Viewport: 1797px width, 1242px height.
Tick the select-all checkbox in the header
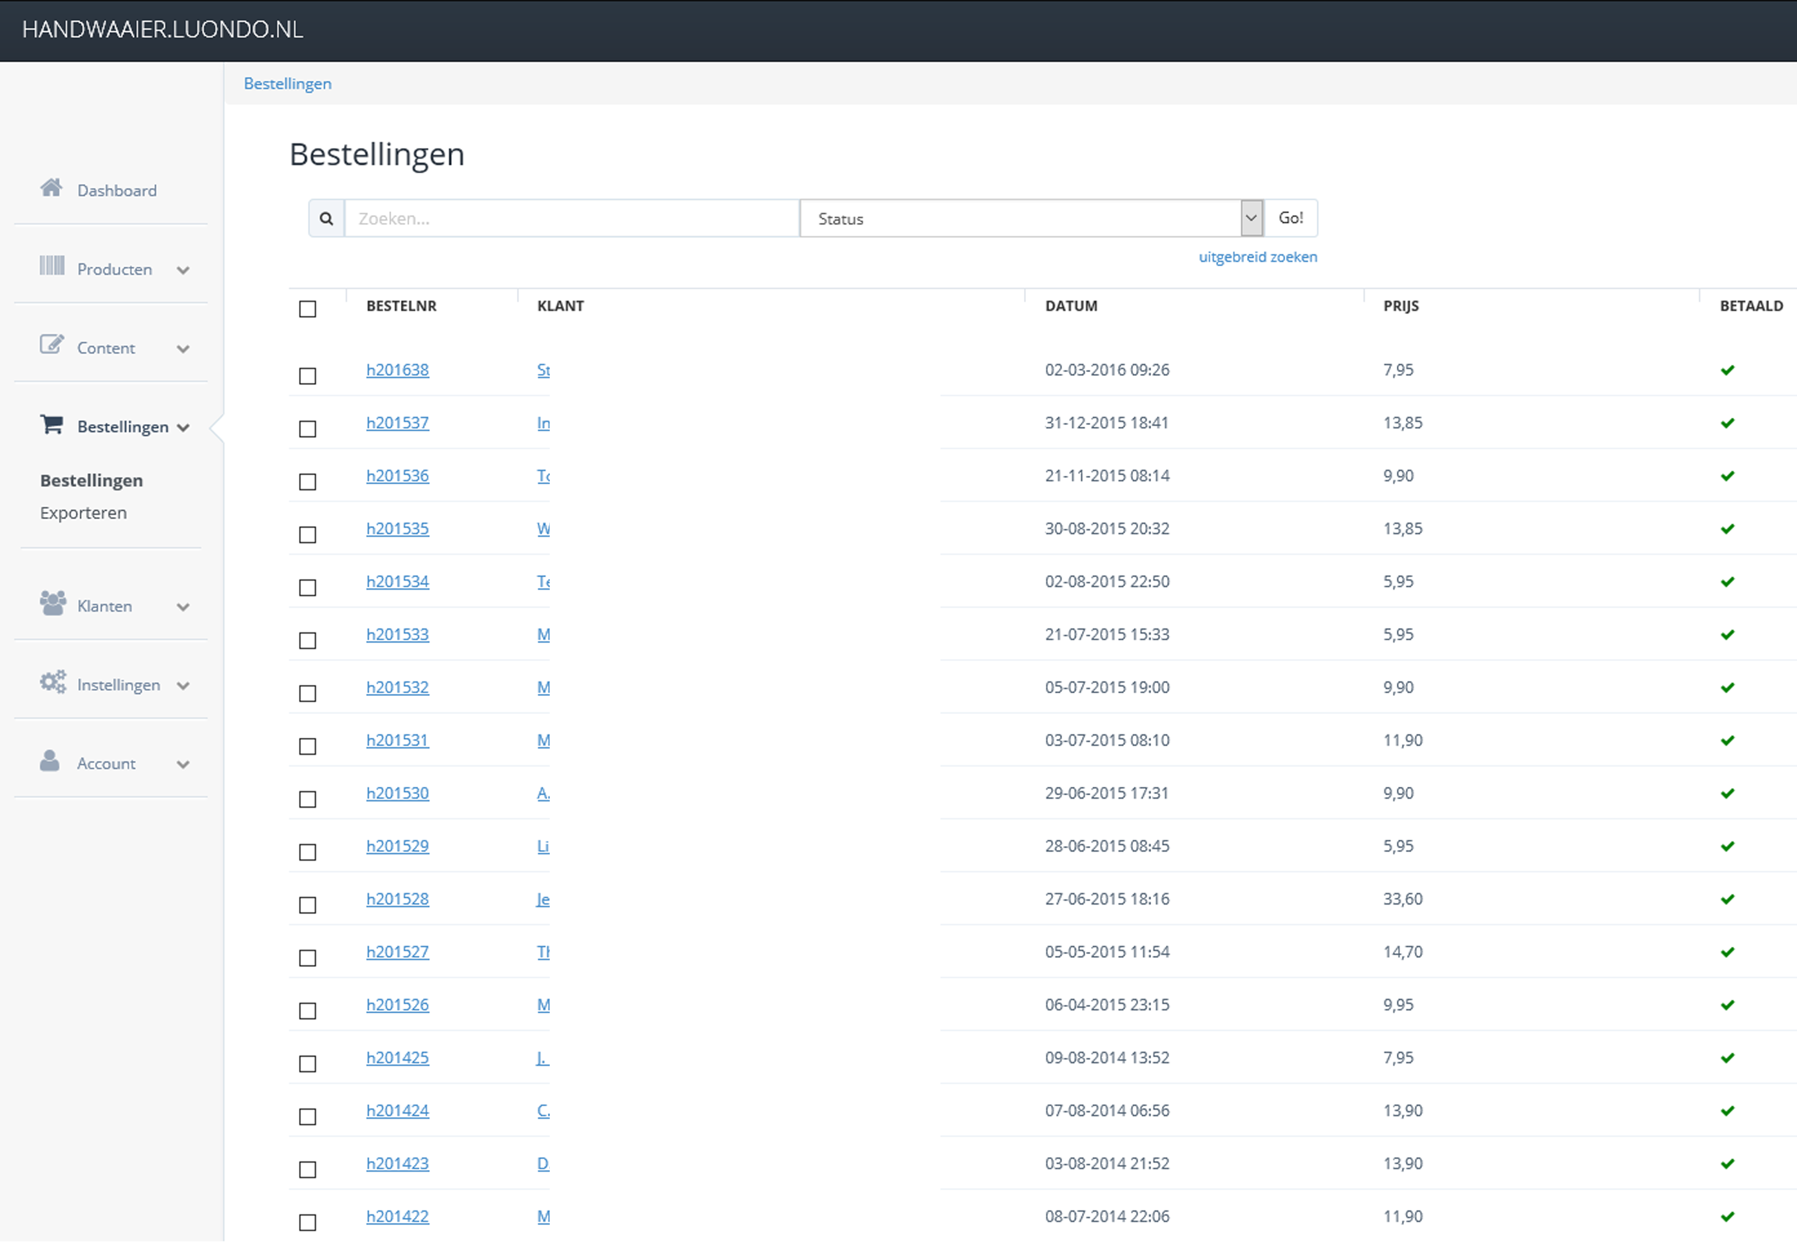coord(308,310)
